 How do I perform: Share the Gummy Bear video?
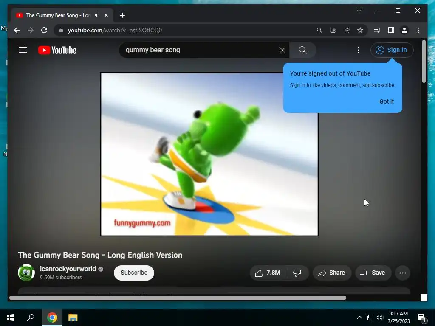click(332, 273)
